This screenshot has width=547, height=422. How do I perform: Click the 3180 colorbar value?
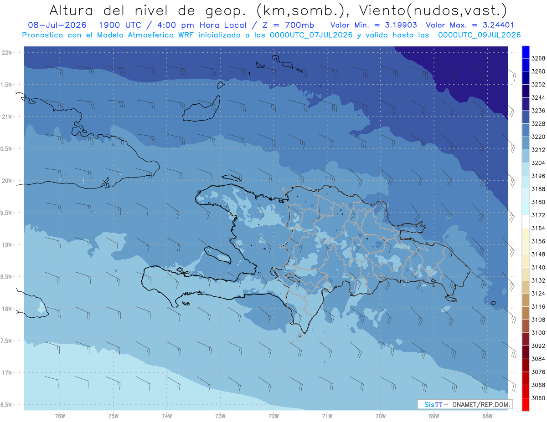pos(538,202)
